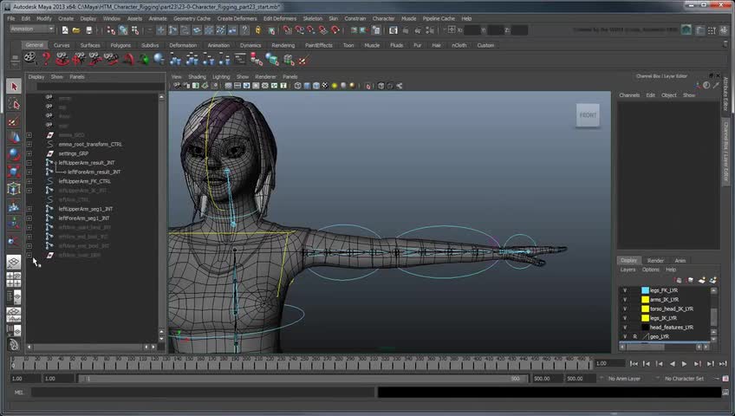735x416 pixels.
Task: Expand the settings_GRP outliner node
Action: click(29, 153)
